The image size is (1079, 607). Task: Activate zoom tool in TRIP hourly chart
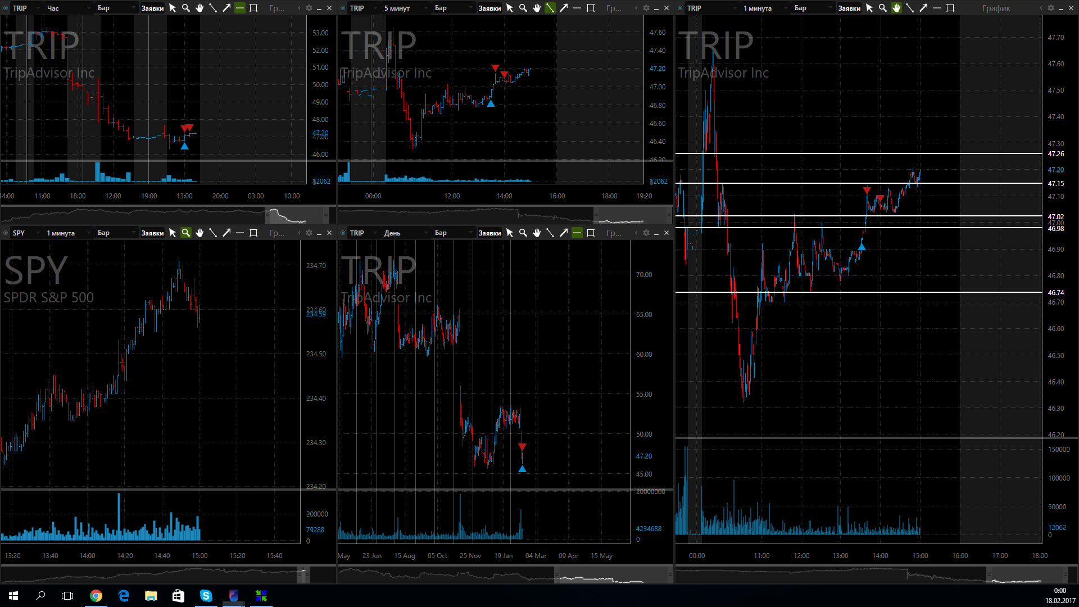coord(186,8)
